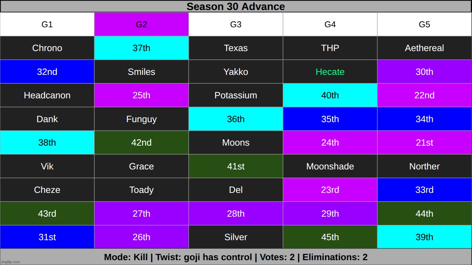Click the green 41st cell in G3
The height and width of the screenshot is (265, 472).
236,166
